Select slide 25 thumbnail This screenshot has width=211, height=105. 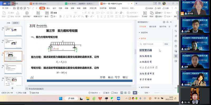point(13,69)
